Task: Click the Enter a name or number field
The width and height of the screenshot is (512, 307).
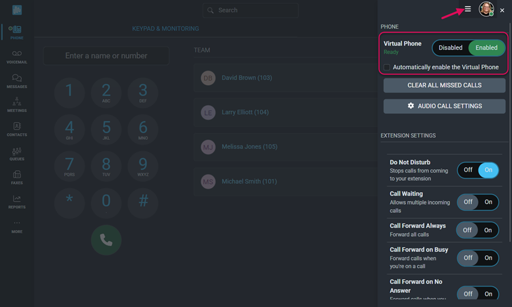Action: pos(106,56)
